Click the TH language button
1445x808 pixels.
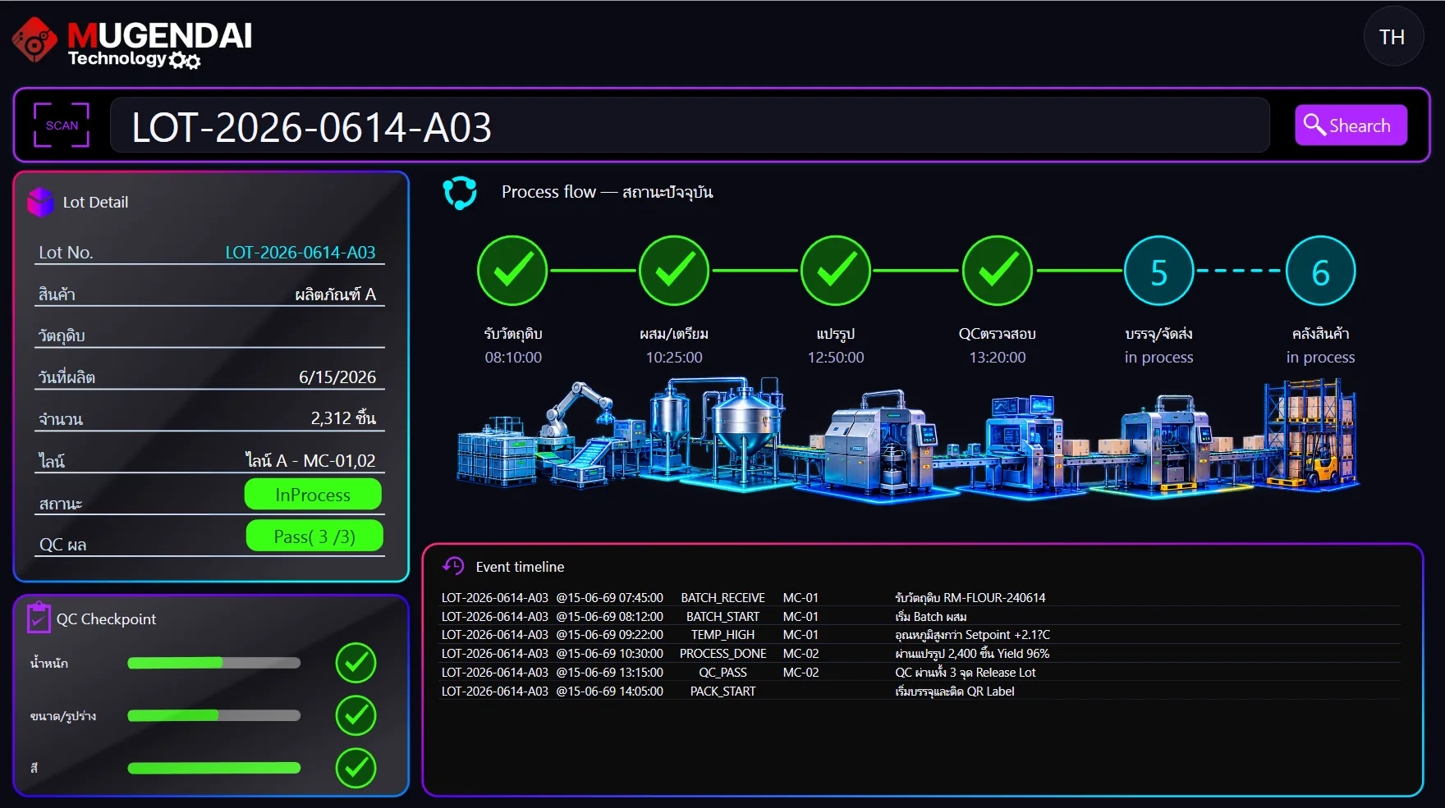[1392, 37]
